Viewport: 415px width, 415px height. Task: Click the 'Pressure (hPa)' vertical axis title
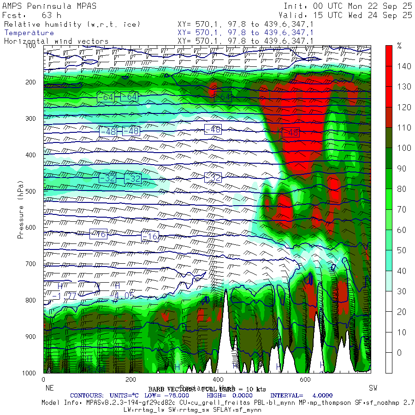coord(20,209)
